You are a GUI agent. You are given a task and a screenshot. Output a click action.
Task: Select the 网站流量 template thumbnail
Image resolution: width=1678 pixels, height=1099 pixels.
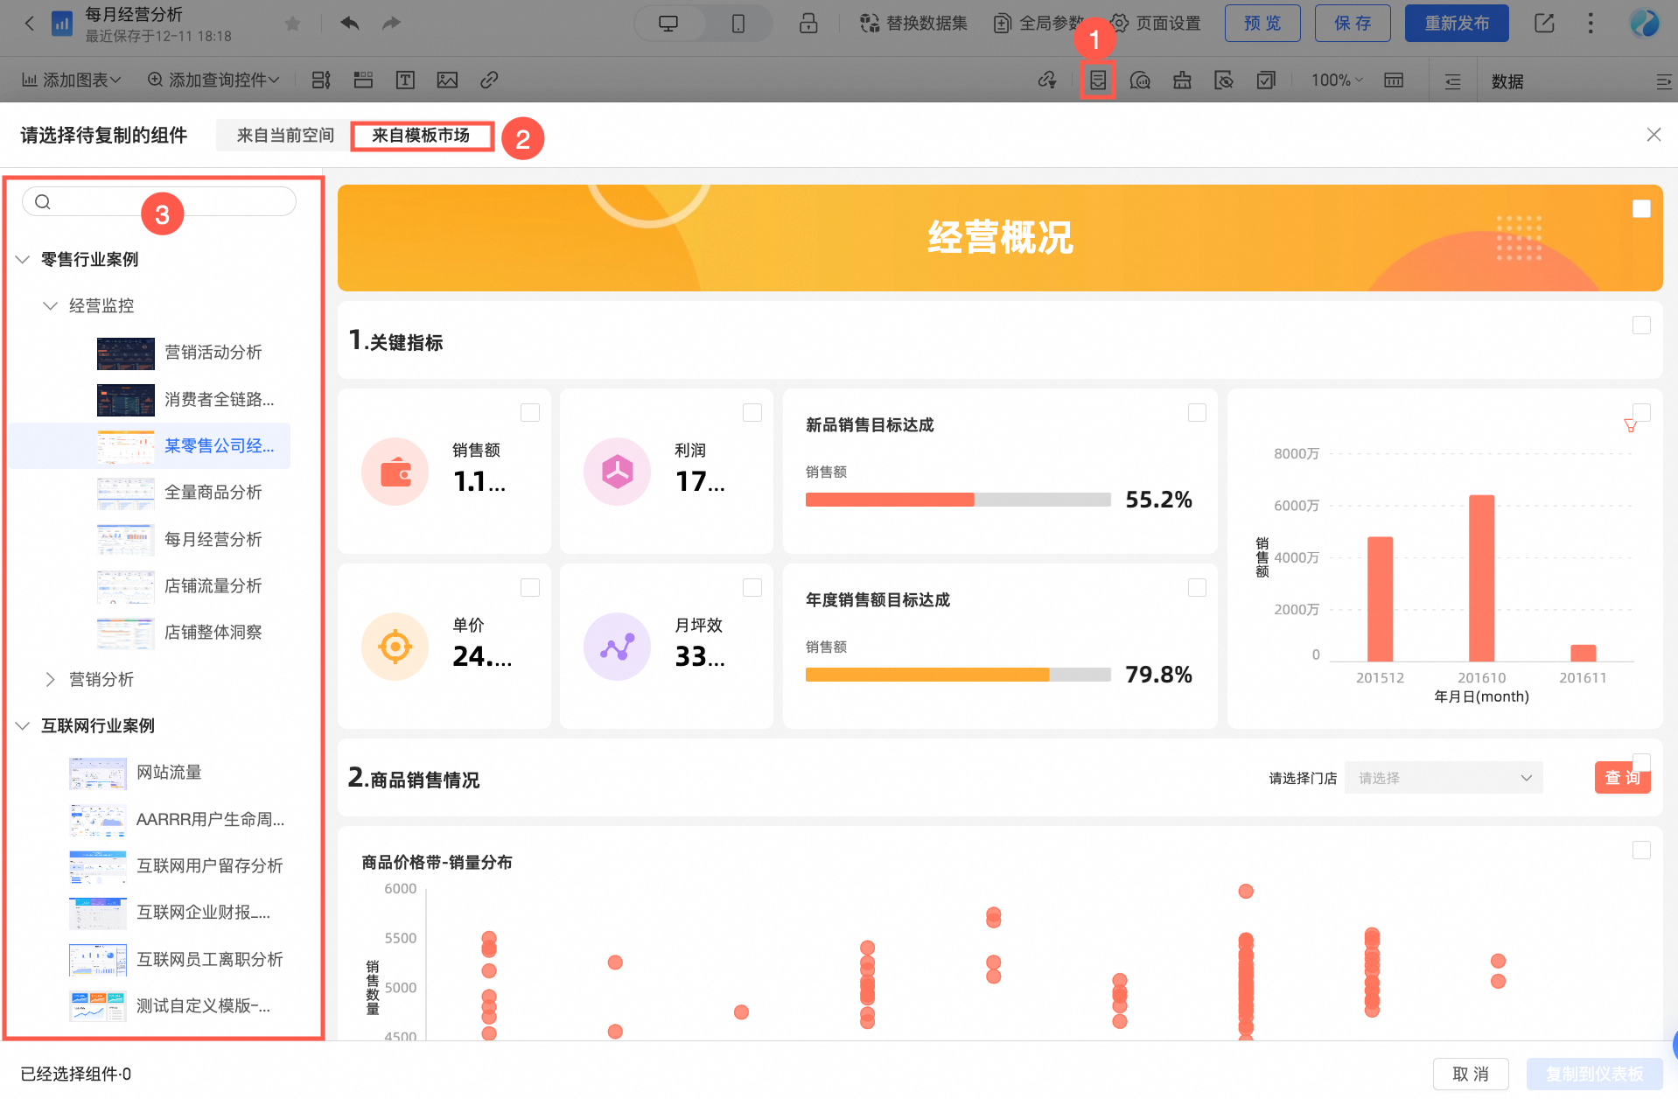(x=98, y=773)
